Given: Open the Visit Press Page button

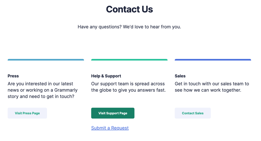Looking at the screenshot, I should pos(27,113).
